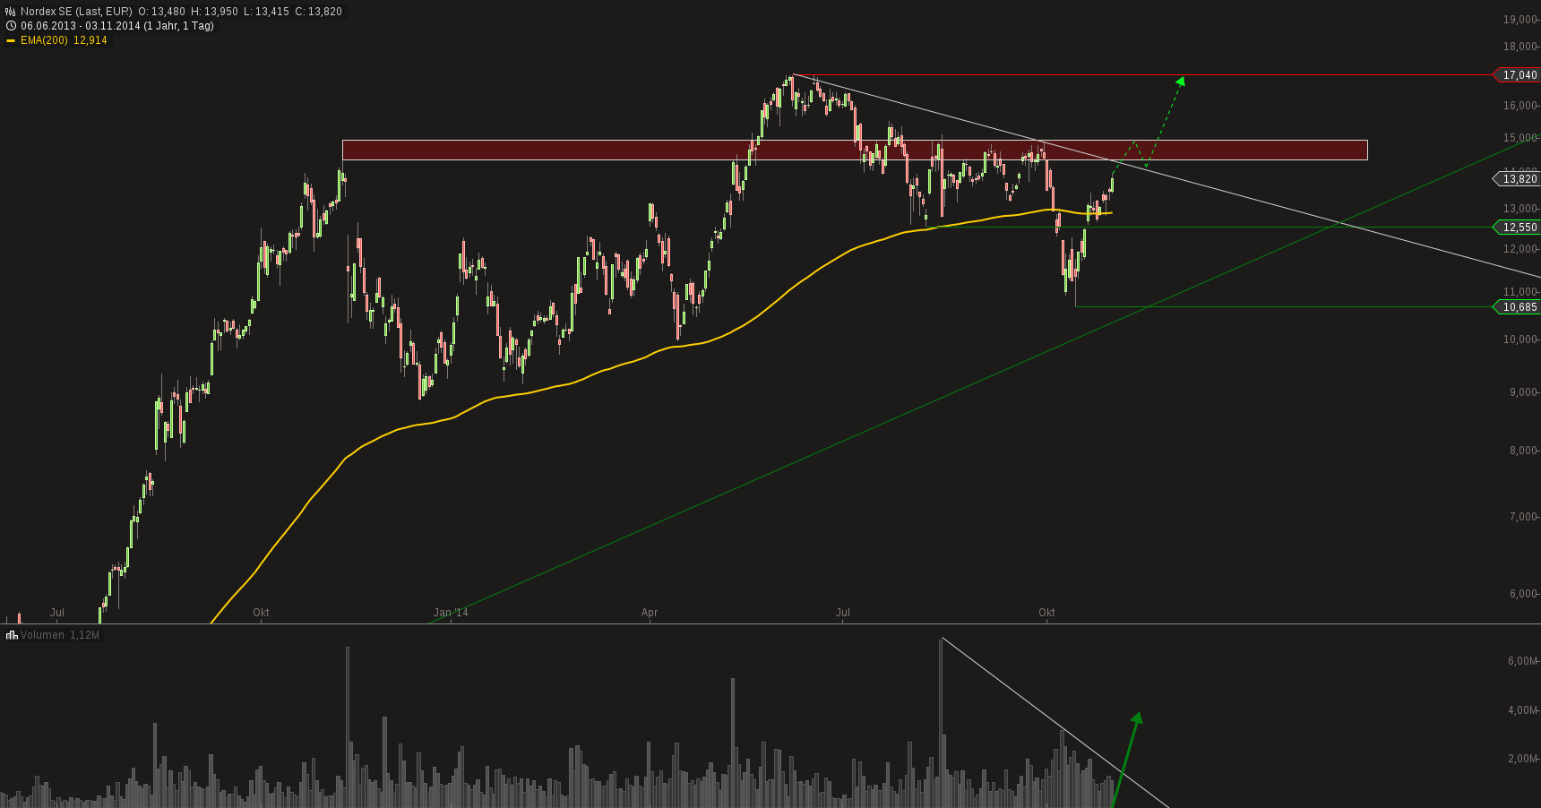Viewport: 1541px width, 808px height.
Task: Click the C: 13,820 close value
Action: pos(318,12)
